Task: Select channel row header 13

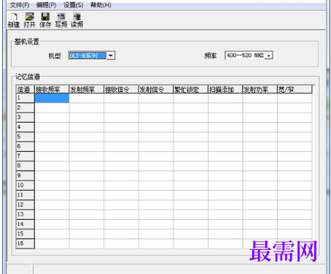Action: pos(26,215)
